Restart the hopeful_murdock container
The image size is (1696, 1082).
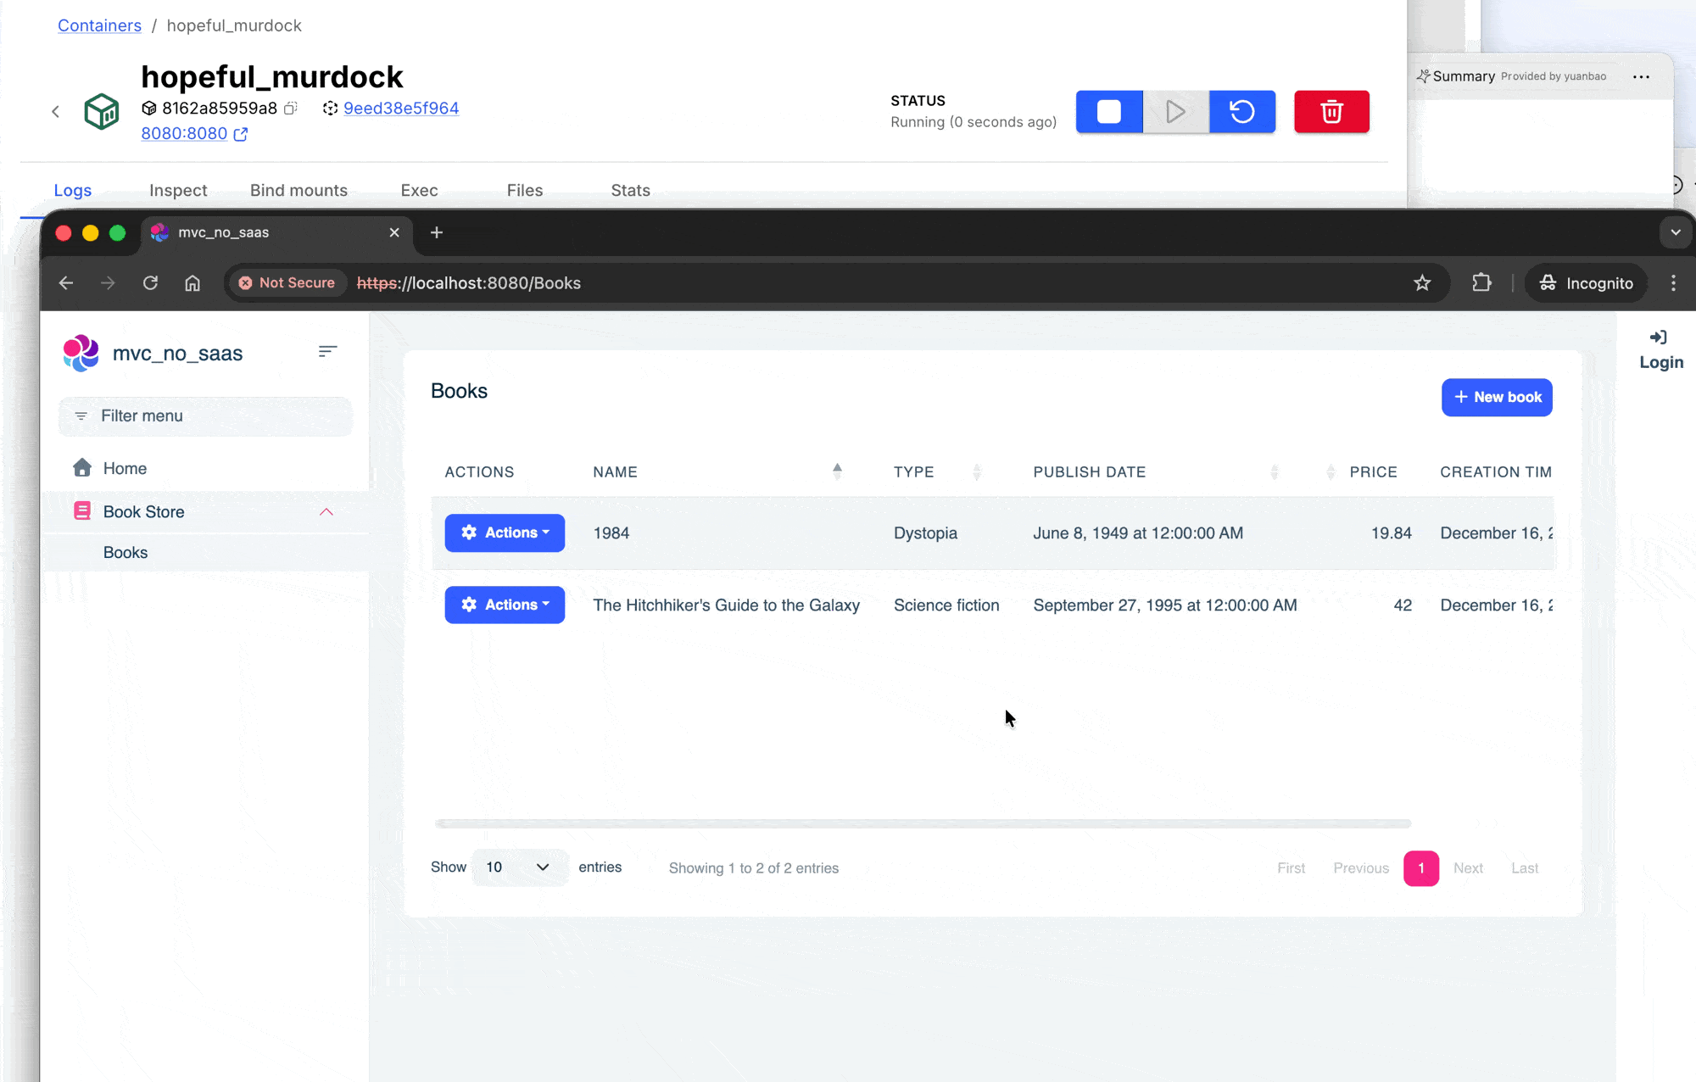point(1241,111)
